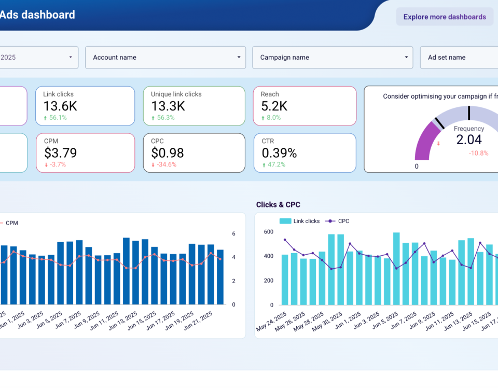Click the Campaign name dropdown arrow

click(406, 57)
